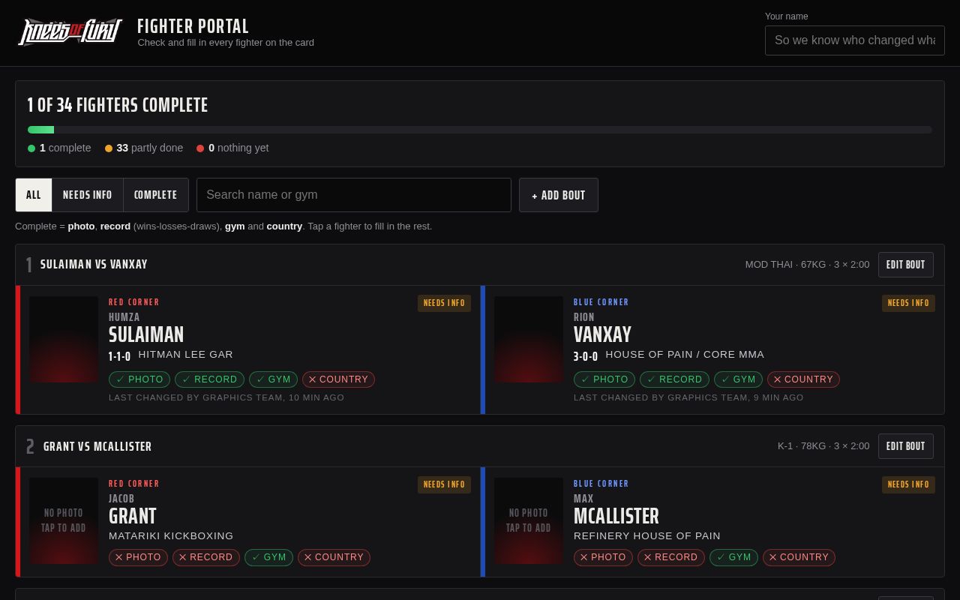Click the fighters complete progress bar
This screenshot has height=600, width=960.
point(480,130)
